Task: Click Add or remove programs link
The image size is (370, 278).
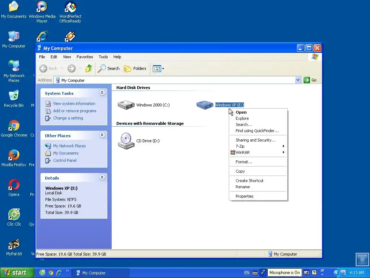Action: pyautogui.click(x=74, y=111)
